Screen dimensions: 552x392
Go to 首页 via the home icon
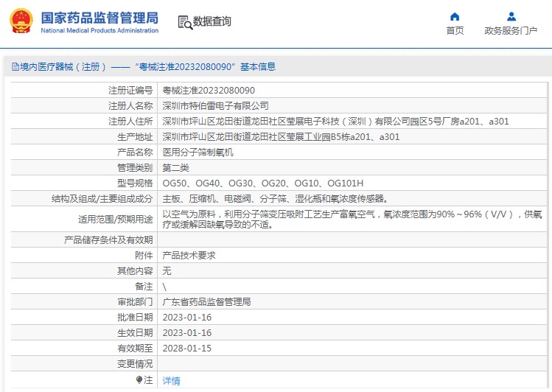pyautogui.click(x=455, y=16)
